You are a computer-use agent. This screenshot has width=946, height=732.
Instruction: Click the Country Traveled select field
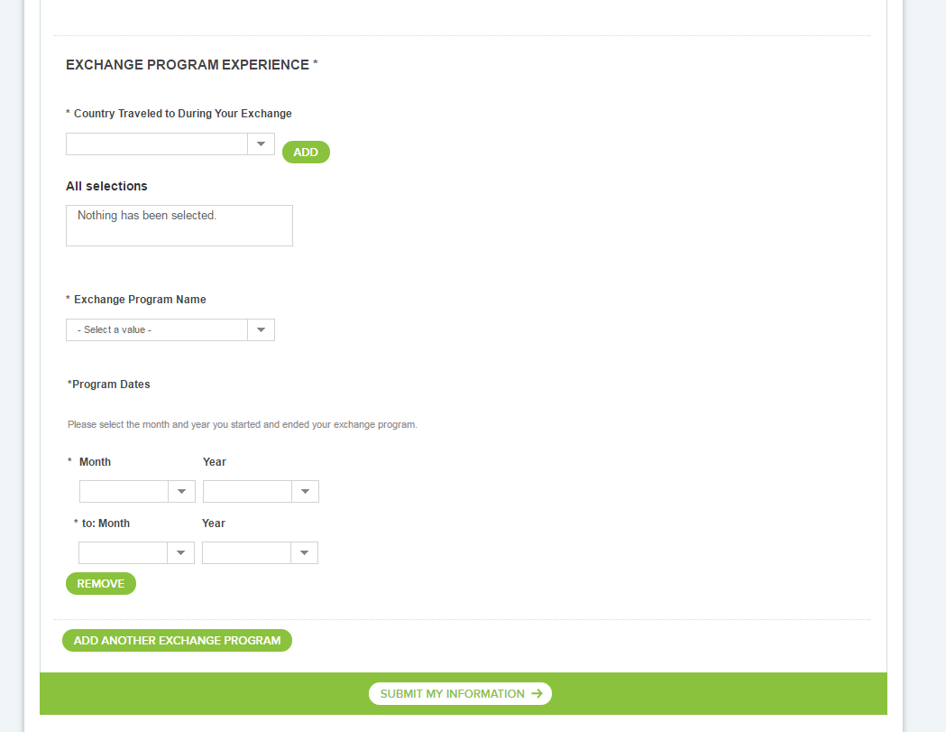click(x=157, y=144)
